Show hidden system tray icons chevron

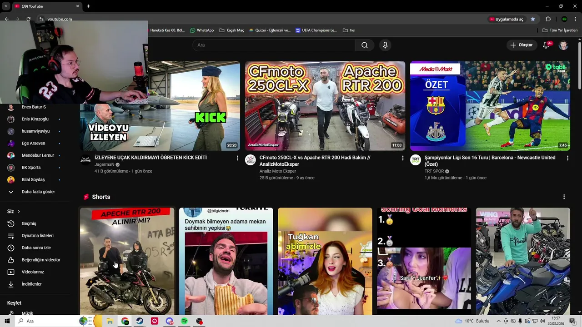(498, 321)
